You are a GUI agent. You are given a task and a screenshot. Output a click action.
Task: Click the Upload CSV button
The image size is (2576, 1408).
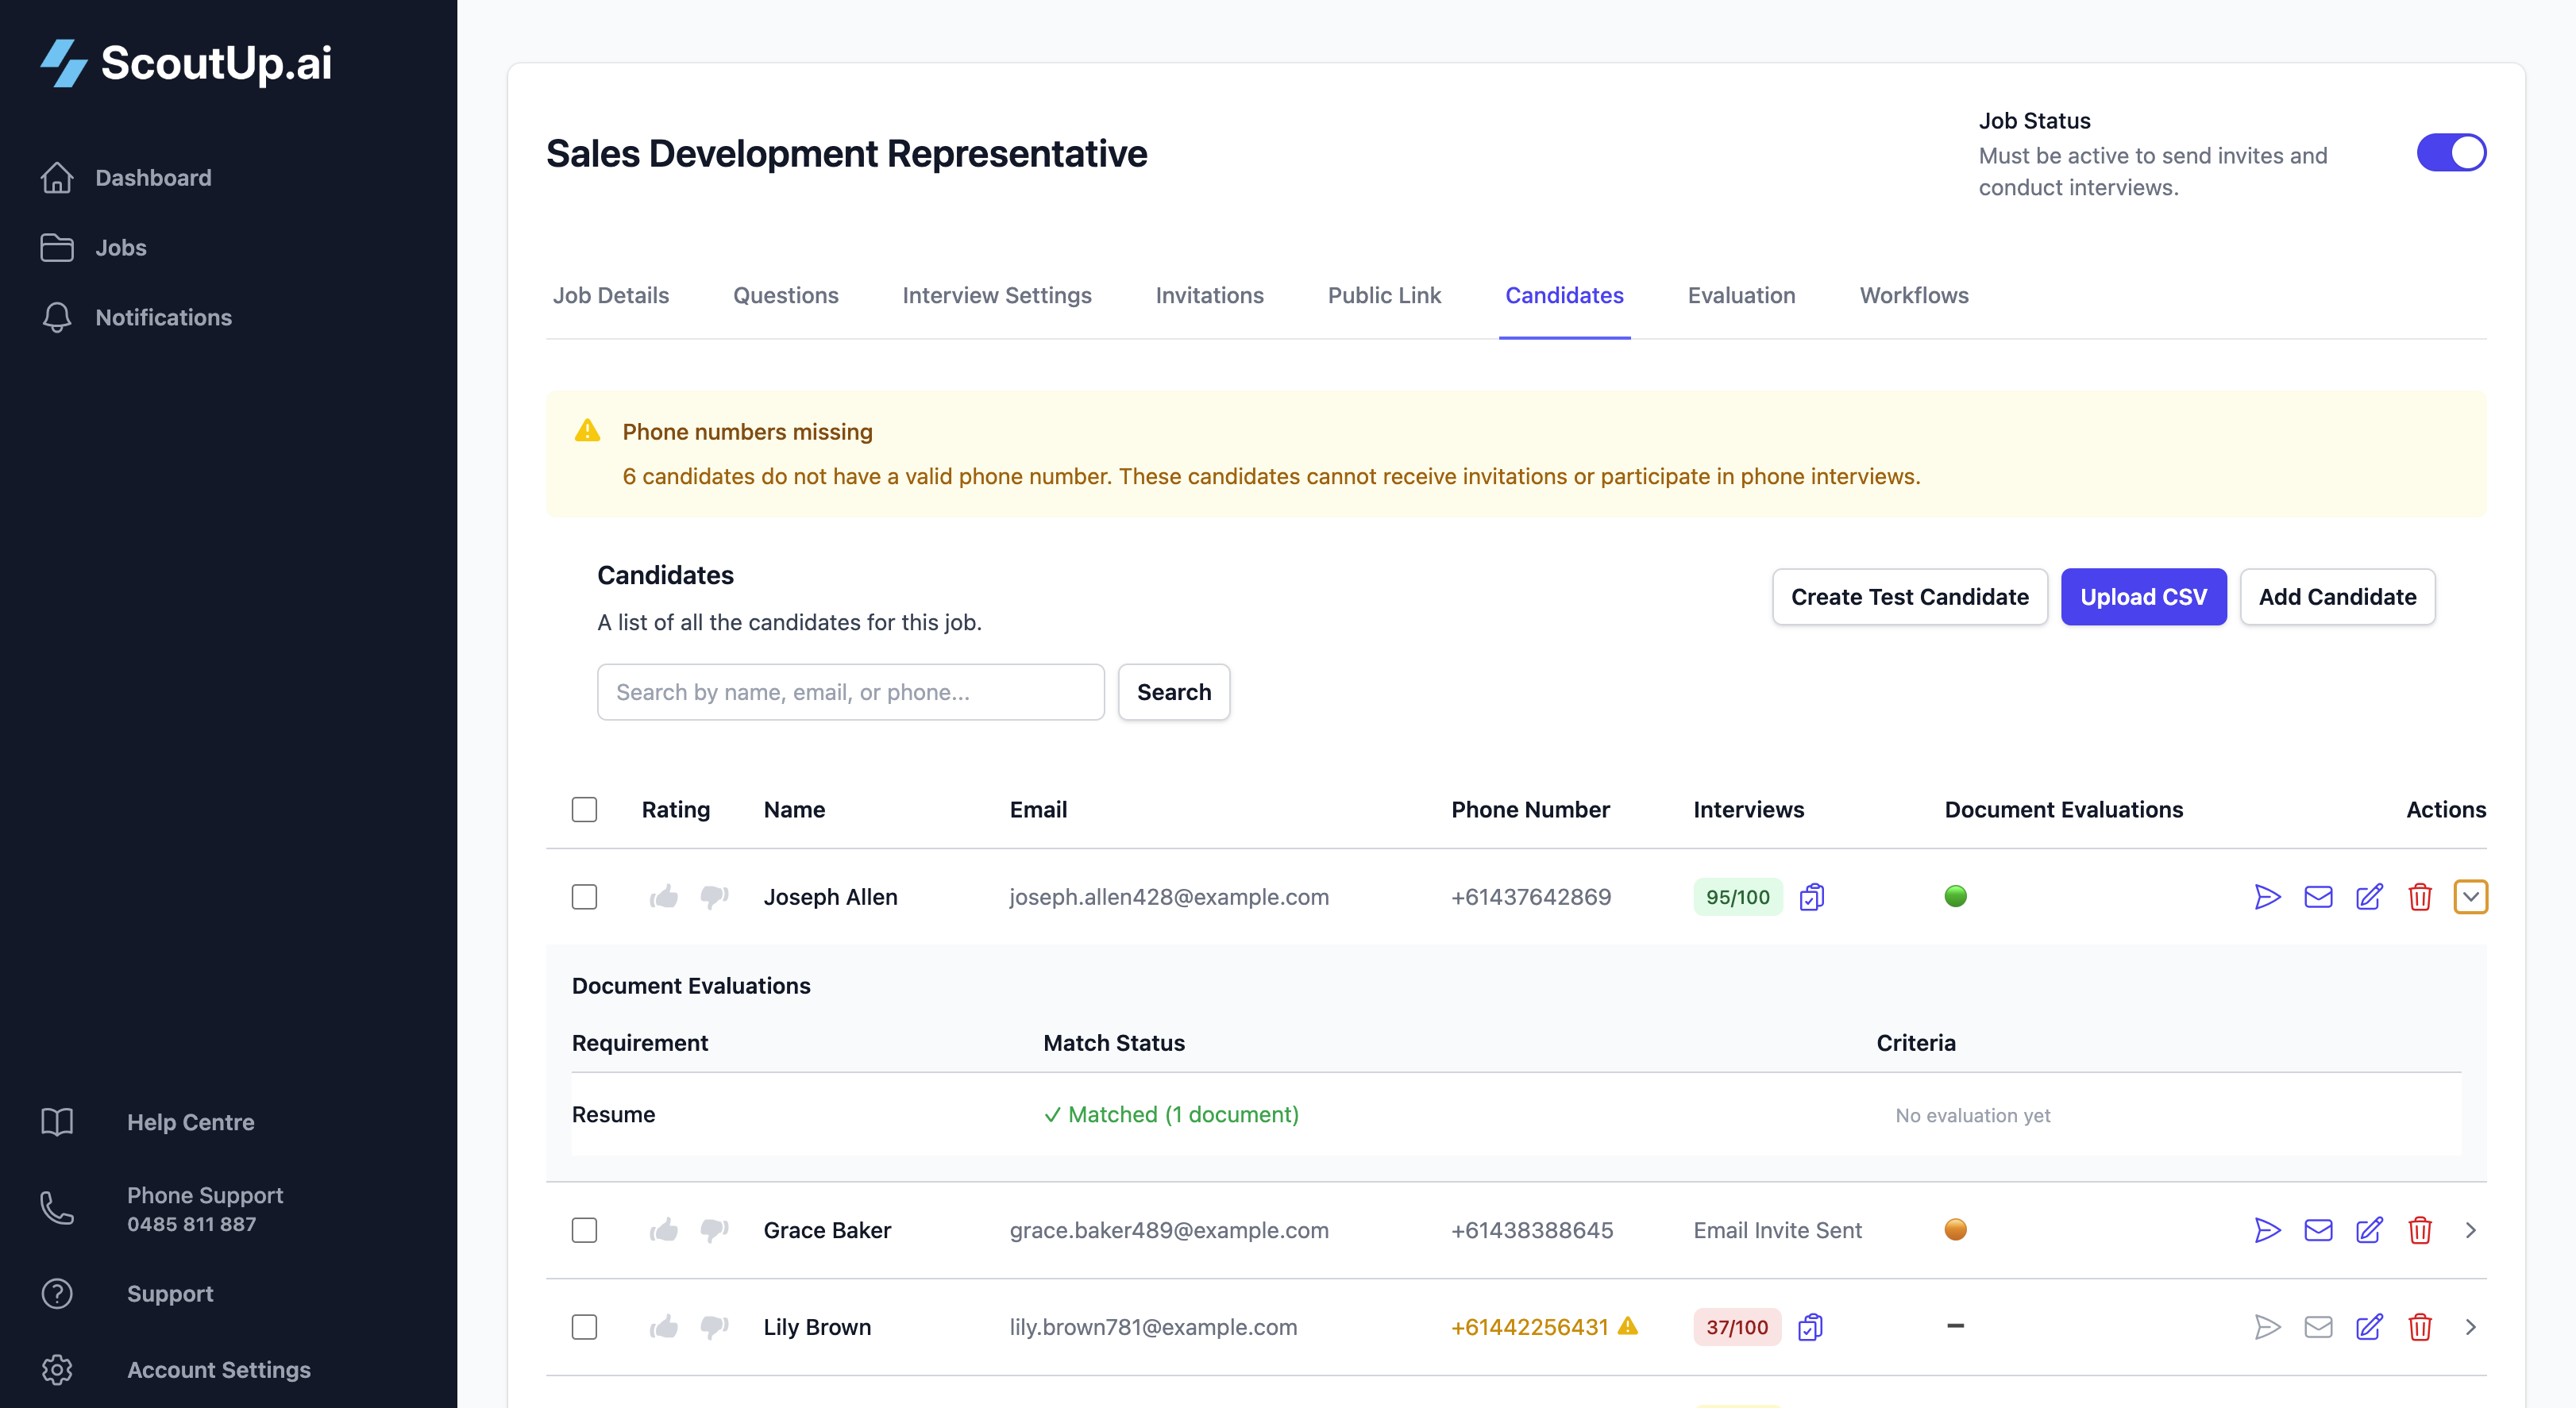(2143, 597)
